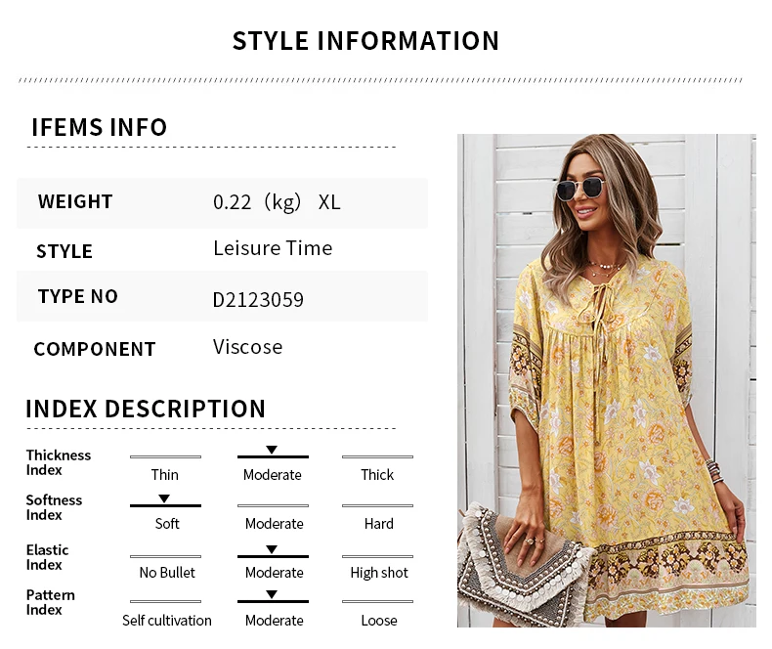Image resolution: width=772 pixels, height=649 pixels.
Task: Select the STYLE row label
Action: tap(64, 251)
